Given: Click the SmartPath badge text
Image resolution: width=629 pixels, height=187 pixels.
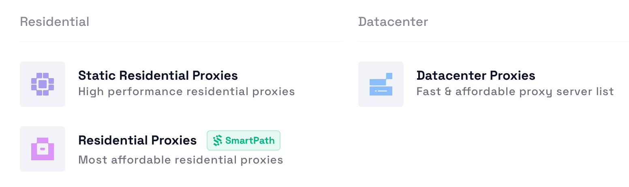Looking at the screenshot, I should (250, 140).
